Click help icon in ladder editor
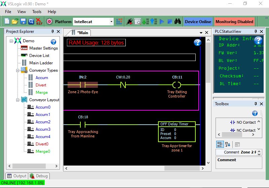Viewport: 269px width, 188px height. point(197,43)
